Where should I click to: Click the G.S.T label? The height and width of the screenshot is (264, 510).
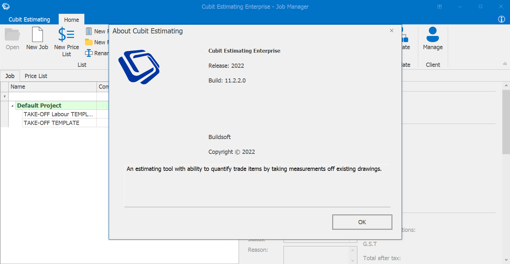(370, 244)
